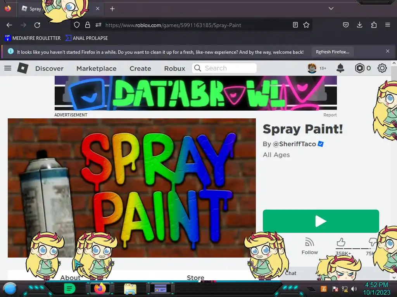Viewport: 397px width, 297px height.
Task: Open the MEDIAFIRE ROULETTER bookmark
Action: click(x=33, y=38)
